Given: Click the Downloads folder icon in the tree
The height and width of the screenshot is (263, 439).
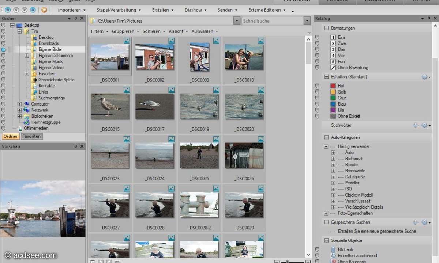Looking at the screenshot, I should coord(34,43).
